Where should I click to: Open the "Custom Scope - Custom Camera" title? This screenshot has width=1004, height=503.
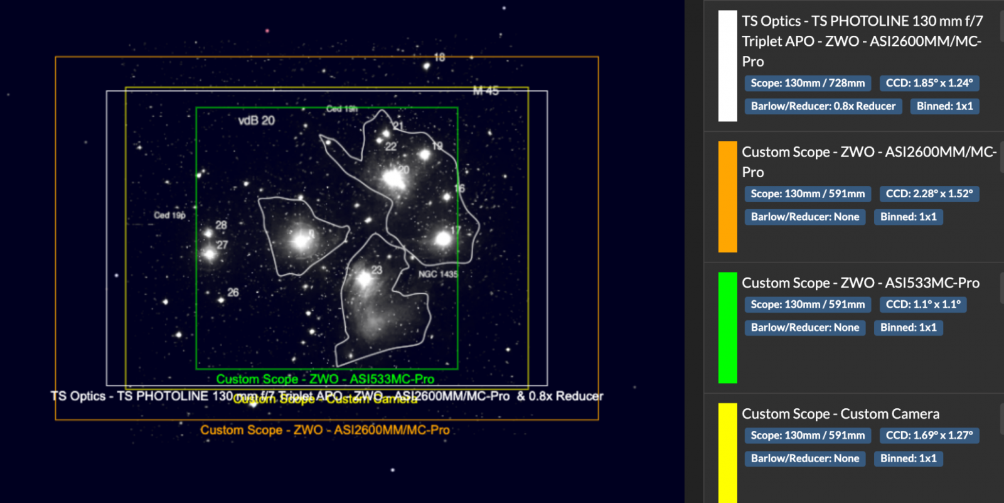[840, 414]
